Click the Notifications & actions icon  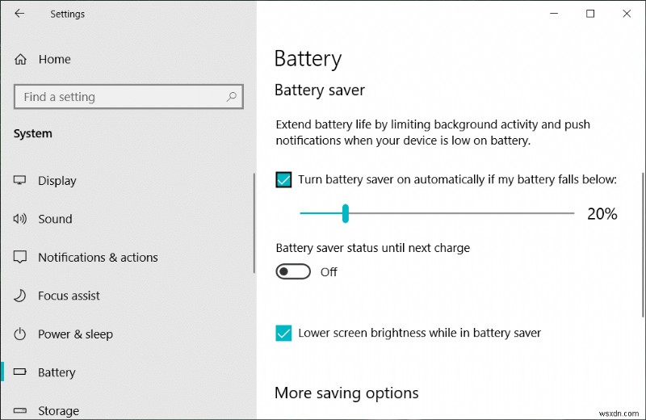[21, 258]
